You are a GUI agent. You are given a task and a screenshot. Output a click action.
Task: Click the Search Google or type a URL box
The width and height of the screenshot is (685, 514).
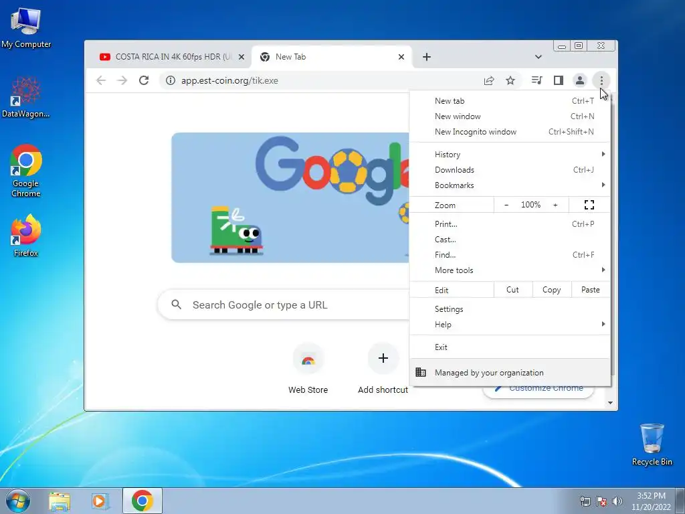284,305
